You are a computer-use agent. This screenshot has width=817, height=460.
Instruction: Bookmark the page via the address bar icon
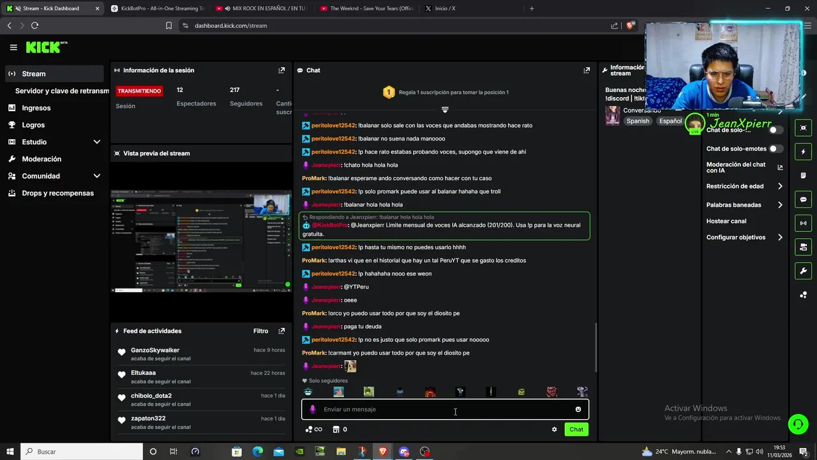[x=169, y=26]
